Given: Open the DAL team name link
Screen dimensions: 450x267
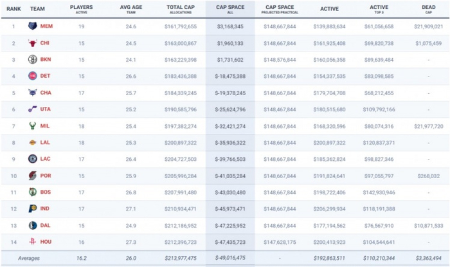Looking at the screenshot, I should 45,225.
